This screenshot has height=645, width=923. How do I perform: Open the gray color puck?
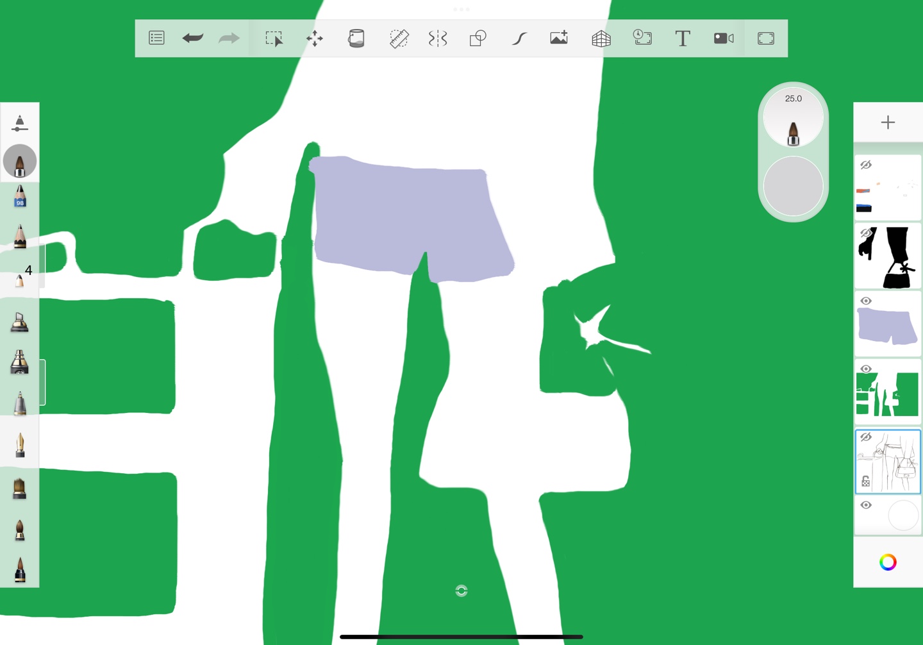click(x=794, y=187)
